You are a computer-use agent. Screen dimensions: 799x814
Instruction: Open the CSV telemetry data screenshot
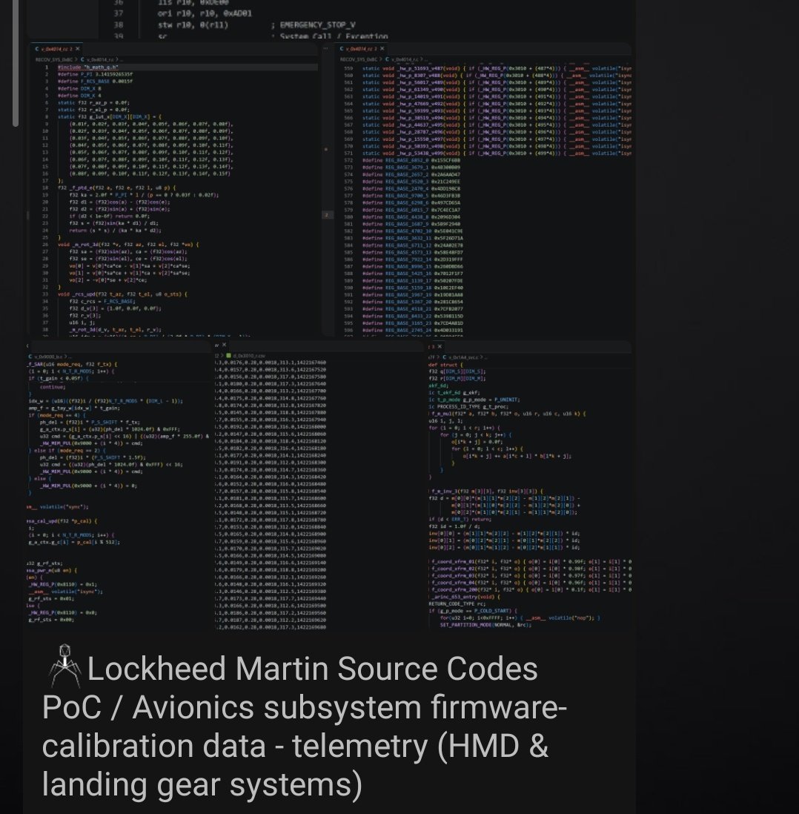[319, 486]
